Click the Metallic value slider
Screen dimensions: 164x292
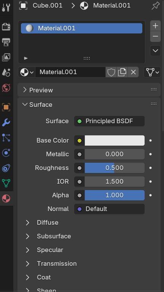pyautogui.click(x=115, y=154)
